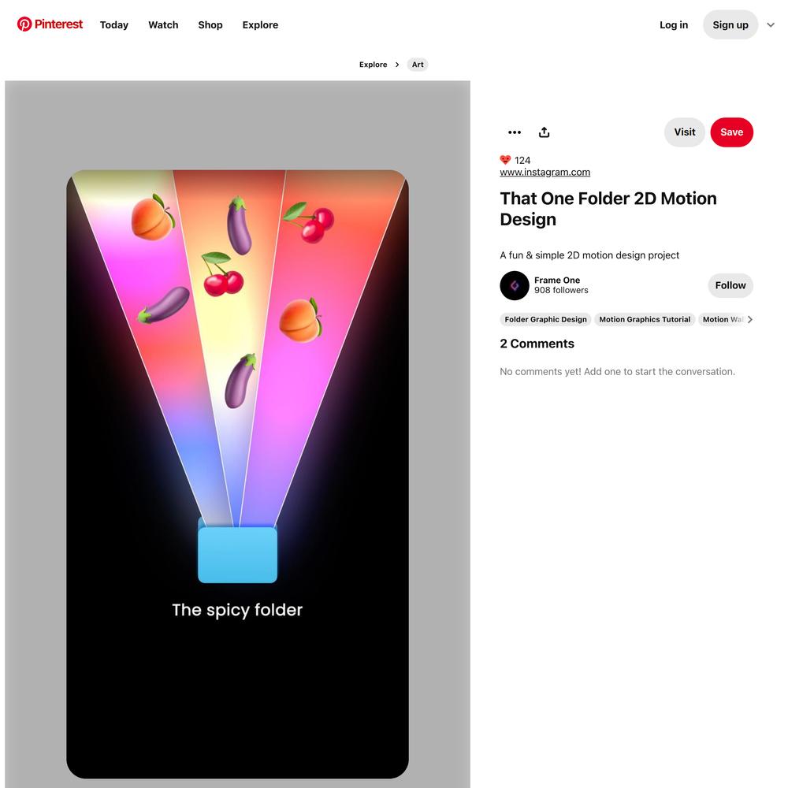788x788 pixels.
Task: Open the Shop section
Action: tap(210, 24)
